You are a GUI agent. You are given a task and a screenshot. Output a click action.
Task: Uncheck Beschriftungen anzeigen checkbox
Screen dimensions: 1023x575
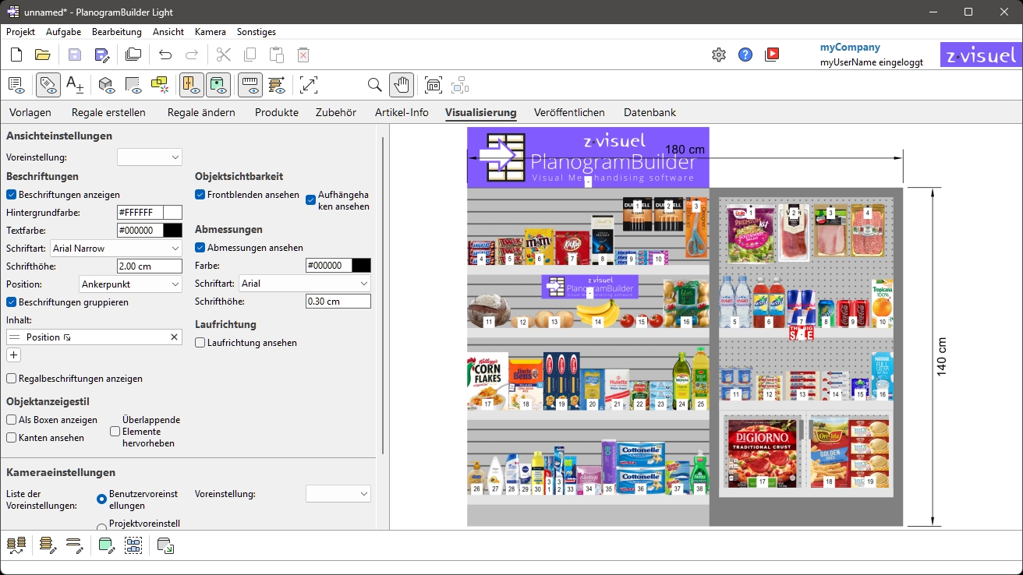[x=12, y=195]
